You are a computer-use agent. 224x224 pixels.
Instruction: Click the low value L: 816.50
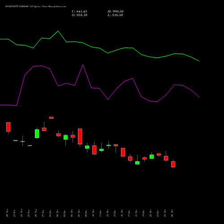[115, 15]
